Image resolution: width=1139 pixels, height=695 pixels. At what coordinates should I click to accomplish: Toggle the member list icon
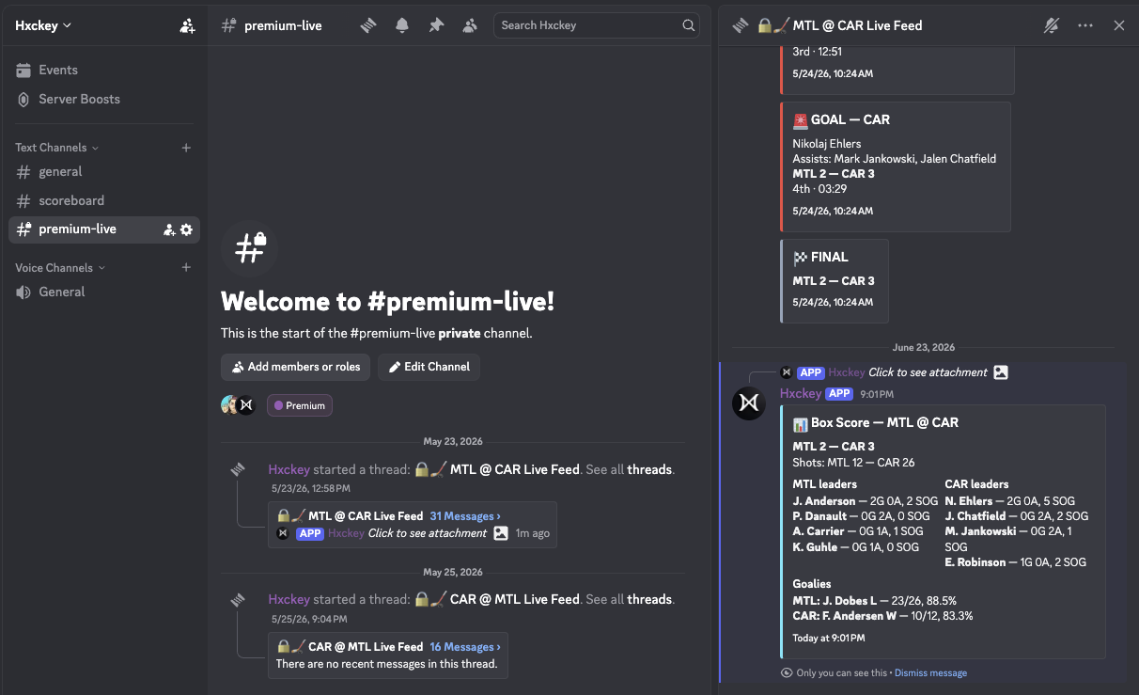(470, 25)
